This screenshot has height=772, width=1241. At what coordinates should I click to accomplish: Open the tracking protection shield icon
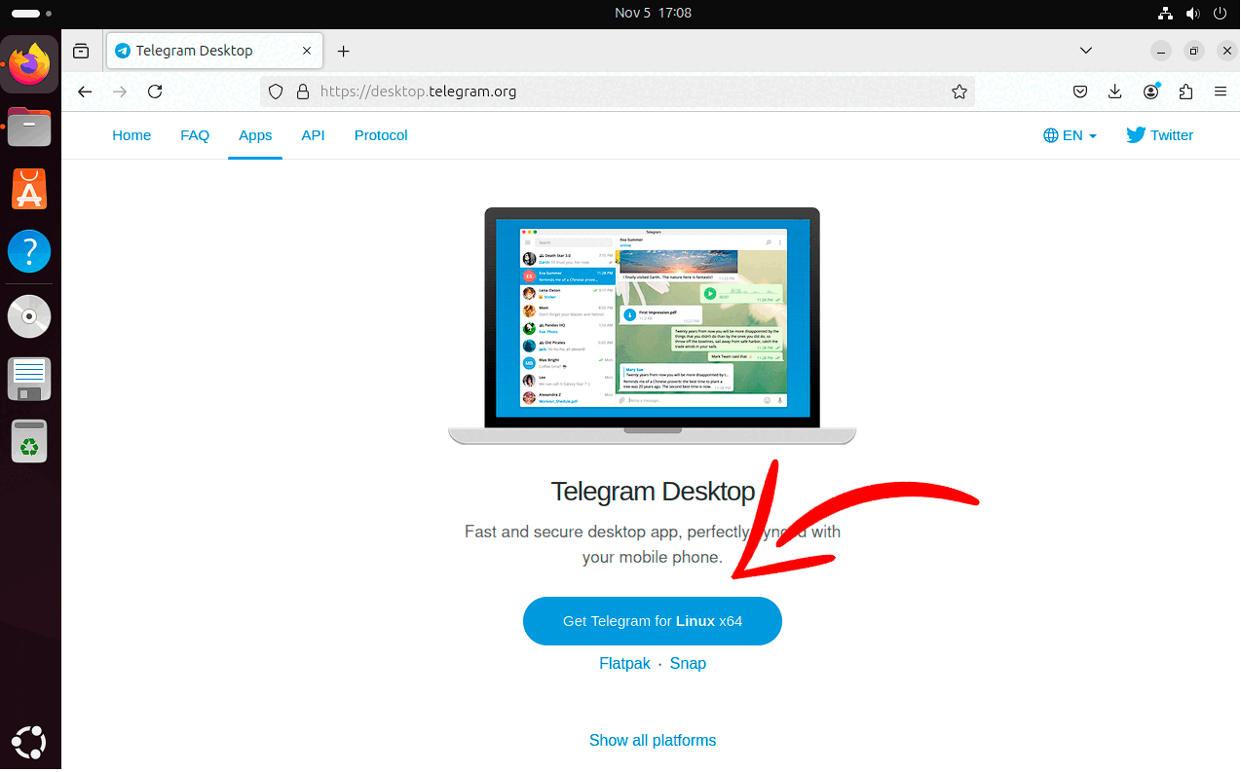coord(277,92)
